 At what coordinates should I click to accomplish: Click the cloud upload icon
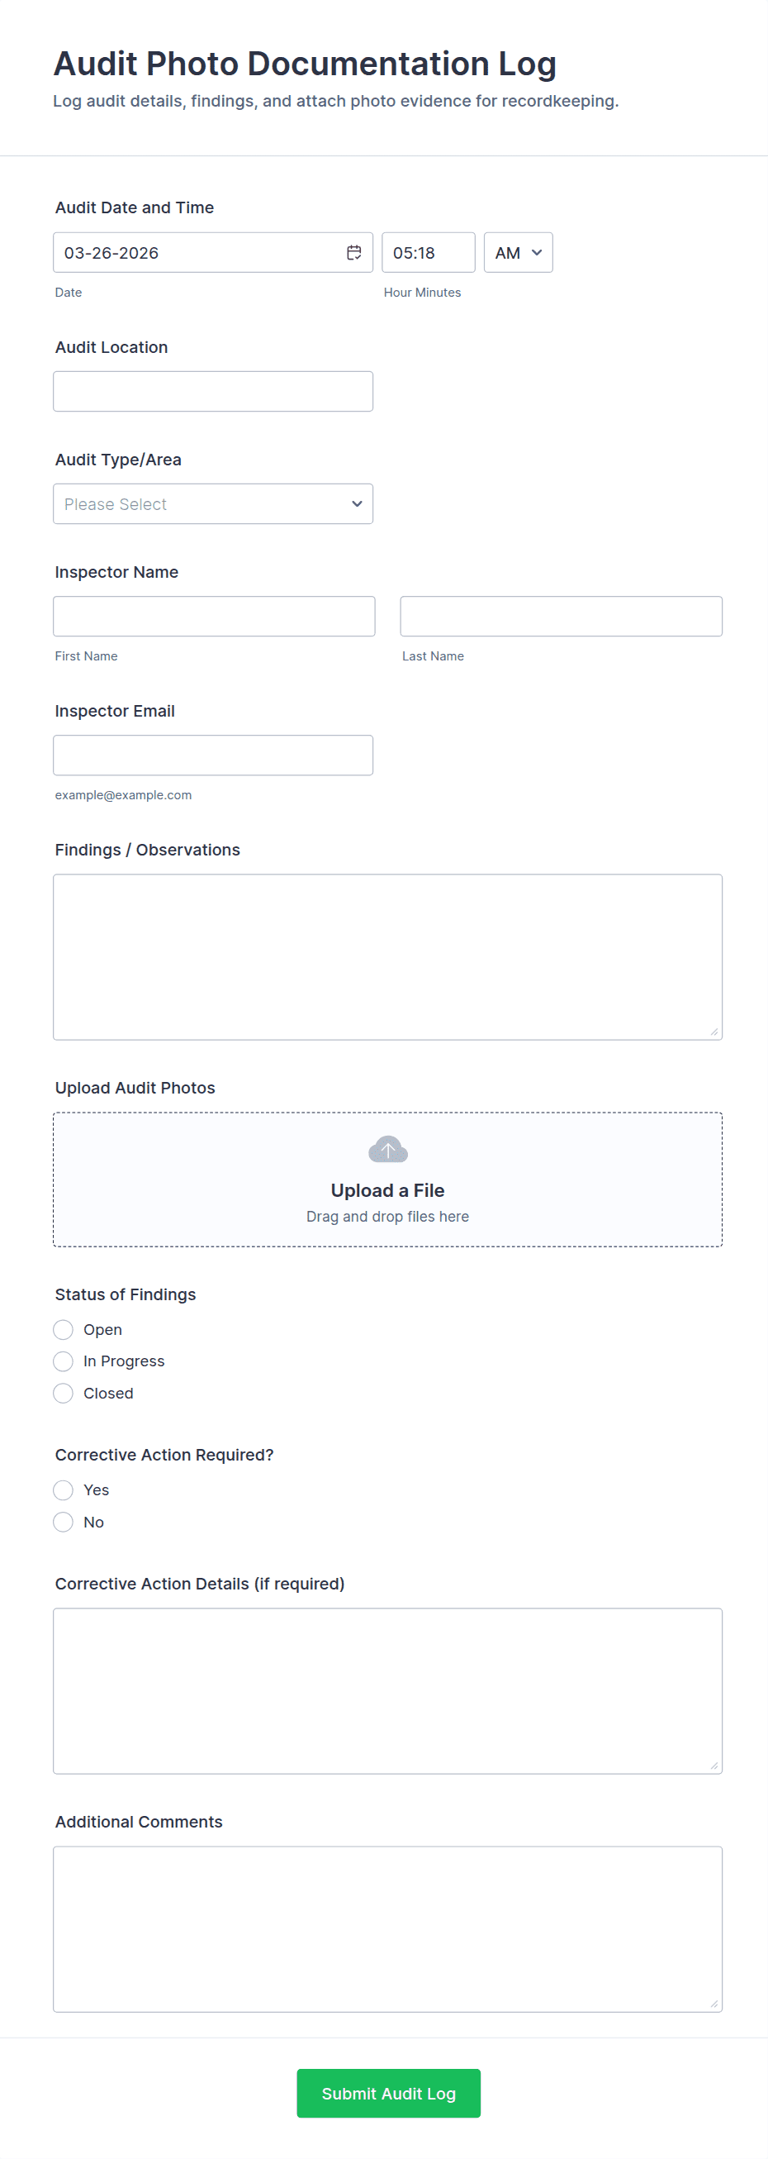pos(388,1149)
